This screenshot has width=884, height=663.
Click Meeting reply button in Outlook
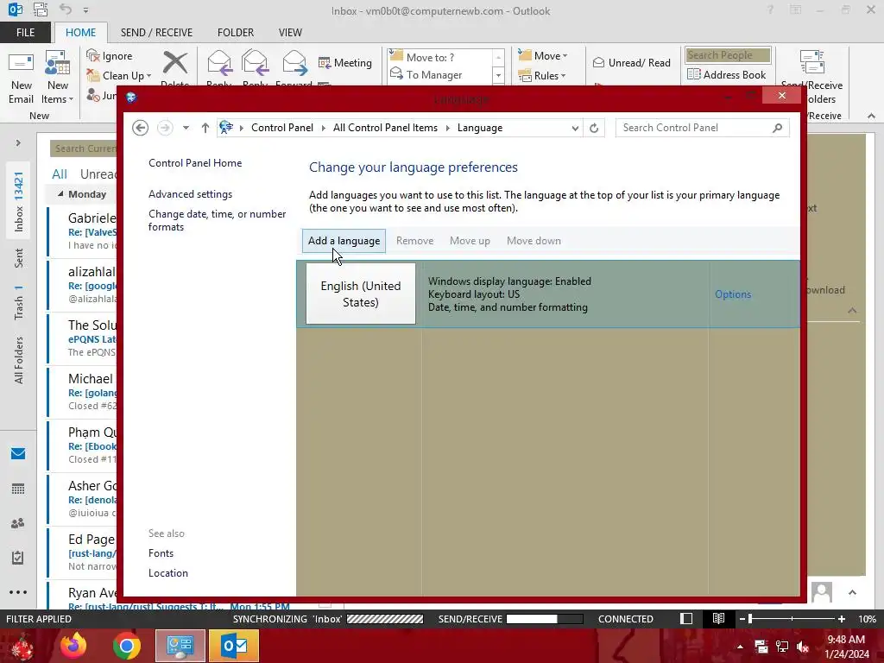point(345,62)
